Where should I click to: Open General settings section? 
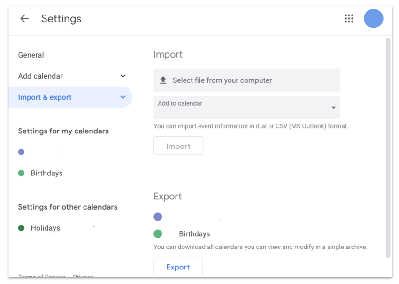tap(31, 55)
